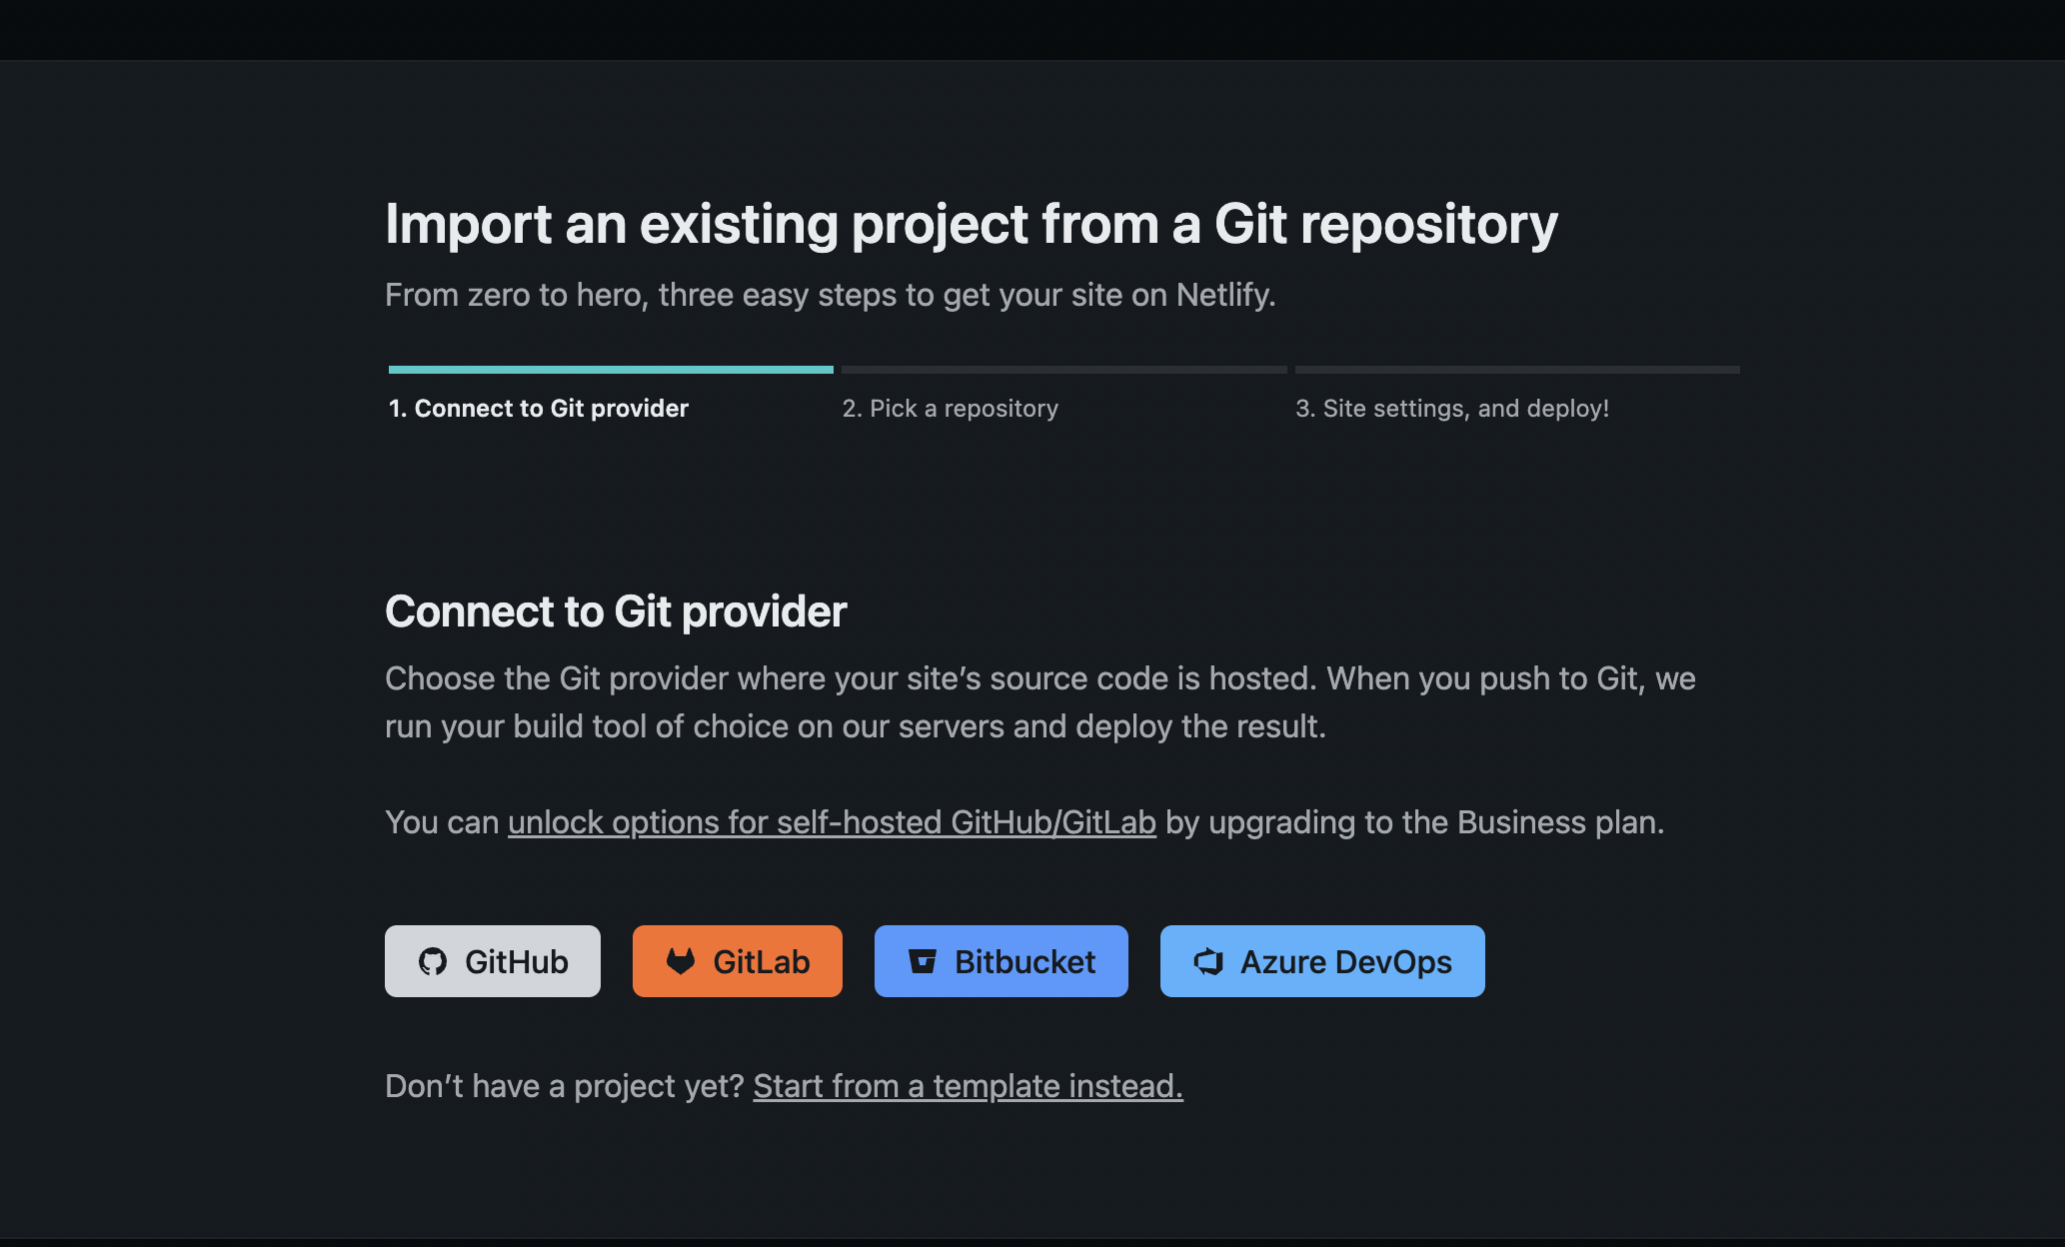Click the GitLab fox icon
The image size is (2065, 1247).
(681, 961)
